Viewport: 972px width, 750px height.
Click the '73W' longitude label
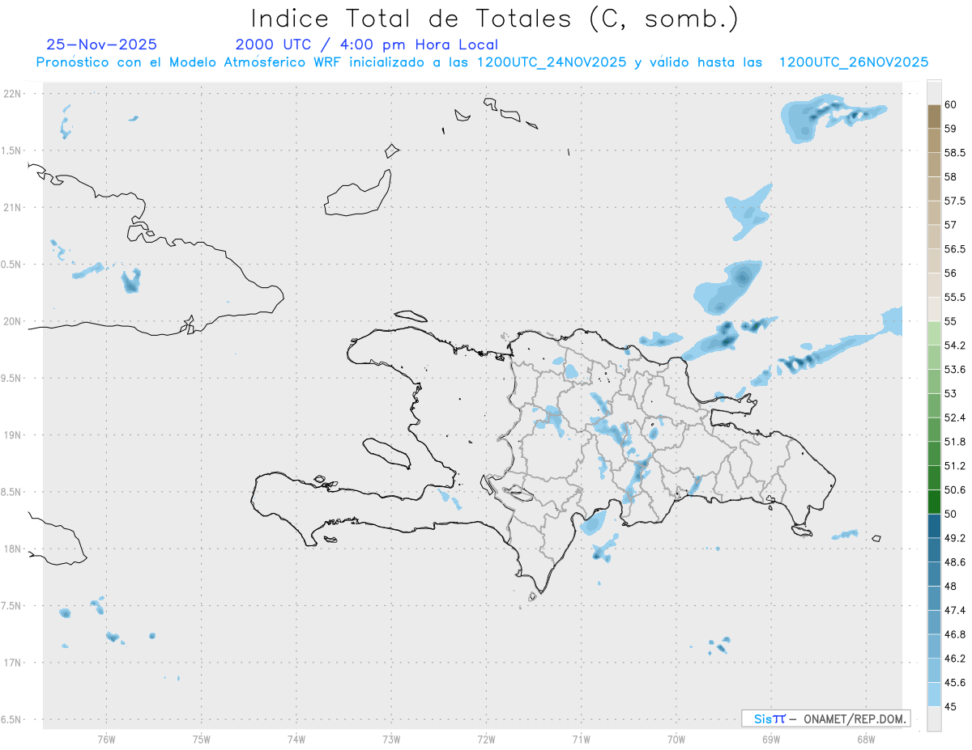391,739
